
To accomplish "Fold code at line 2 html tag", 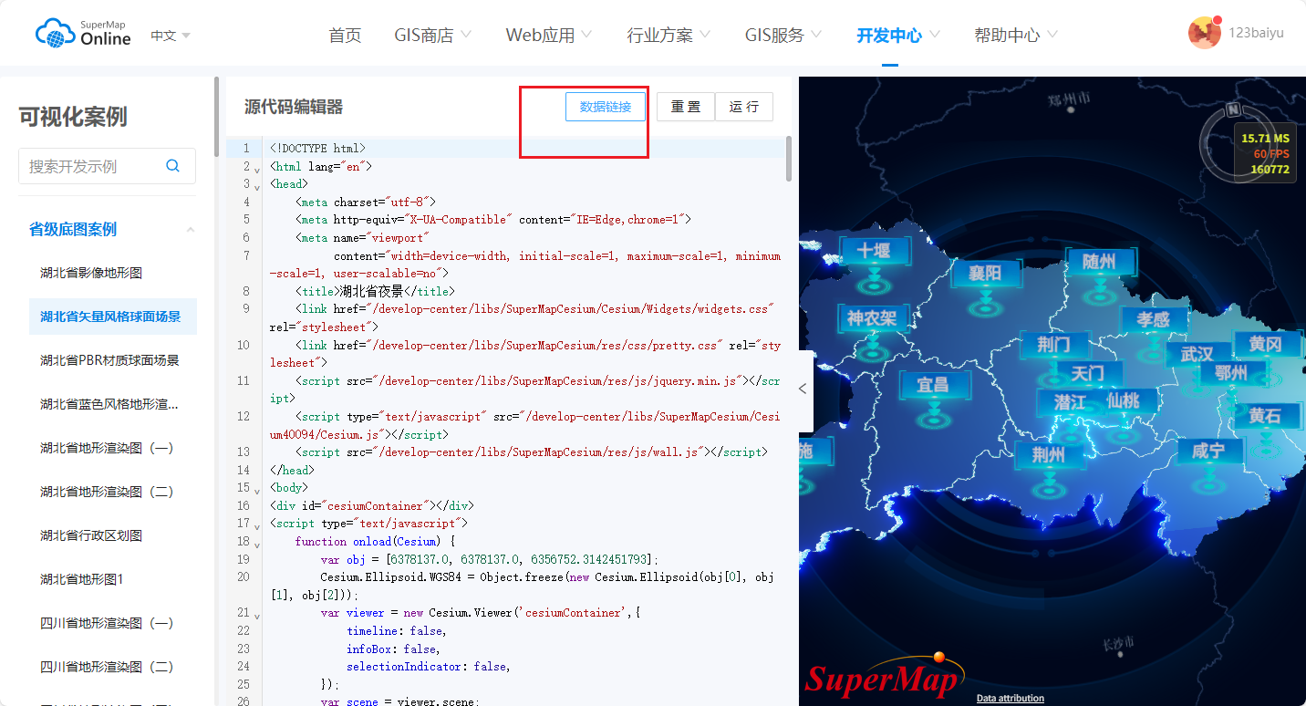I will tap(258, 168).
